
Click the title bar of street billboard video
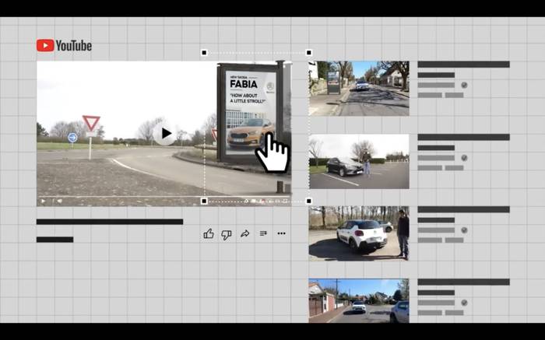[464, 65]
